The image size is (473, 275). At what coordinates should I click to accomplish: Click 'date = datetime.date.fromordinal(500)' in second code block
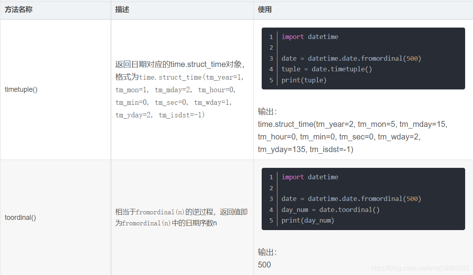tap(351, 199)
